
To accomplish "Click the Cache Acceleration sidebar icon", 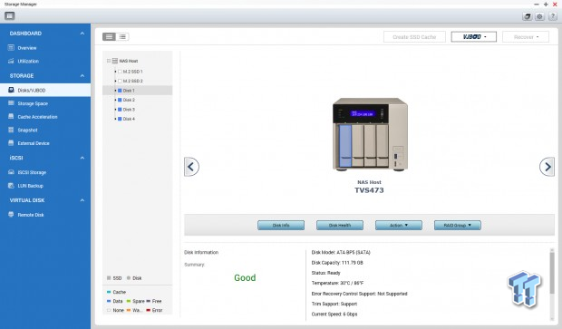I will [x=11, y=117].
